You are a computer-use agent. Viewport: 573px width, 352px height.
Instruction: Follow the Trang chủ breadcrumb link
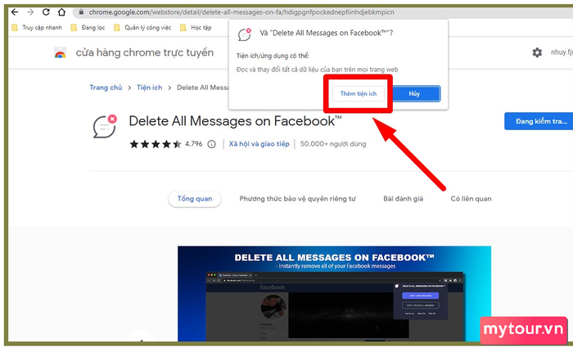[106, 88]
